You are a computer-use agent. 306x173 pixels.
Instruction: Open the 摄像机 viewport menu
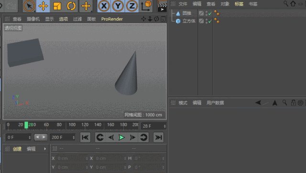coord(33,19)
